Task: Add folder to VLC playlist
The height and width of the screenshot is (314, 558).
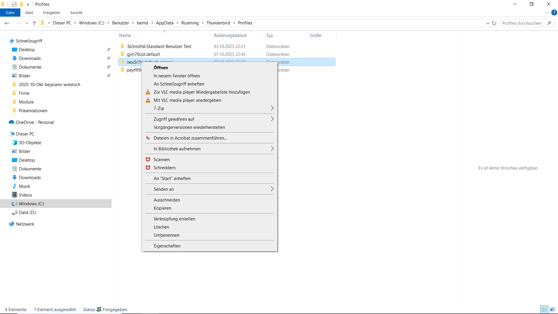Action: point(201,92)
